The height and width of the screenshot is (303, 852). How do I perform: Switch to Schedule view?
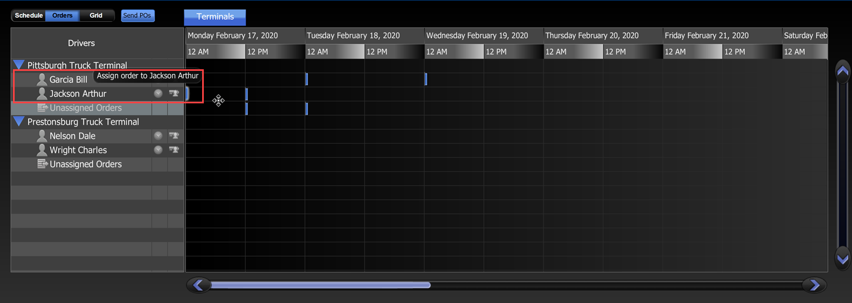pyautogui.click(x=29, y=16)
